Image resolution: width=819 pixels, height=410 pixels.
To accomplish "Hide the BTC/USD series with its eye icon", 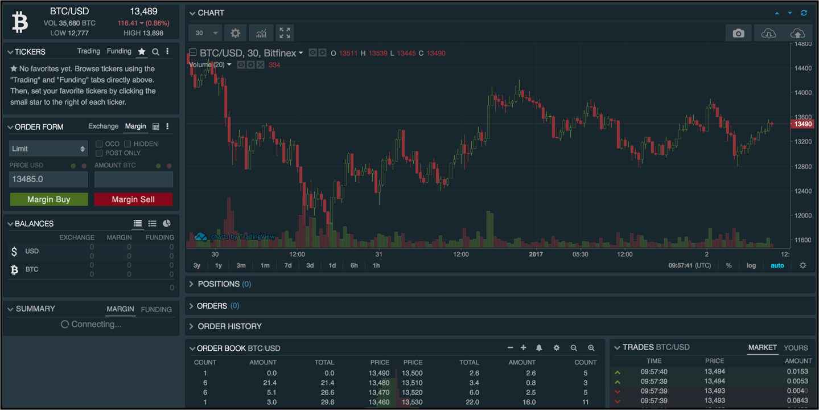I will pos(312,53).
